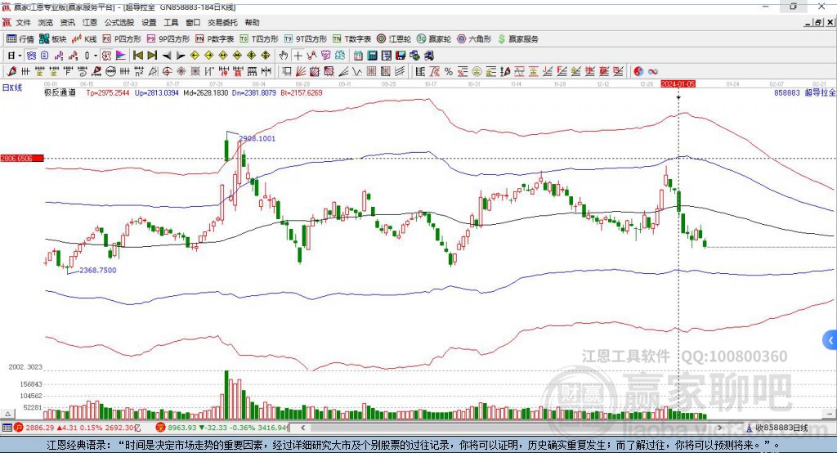
Task: Click the red floppy save icon
Action: [401, 56]
